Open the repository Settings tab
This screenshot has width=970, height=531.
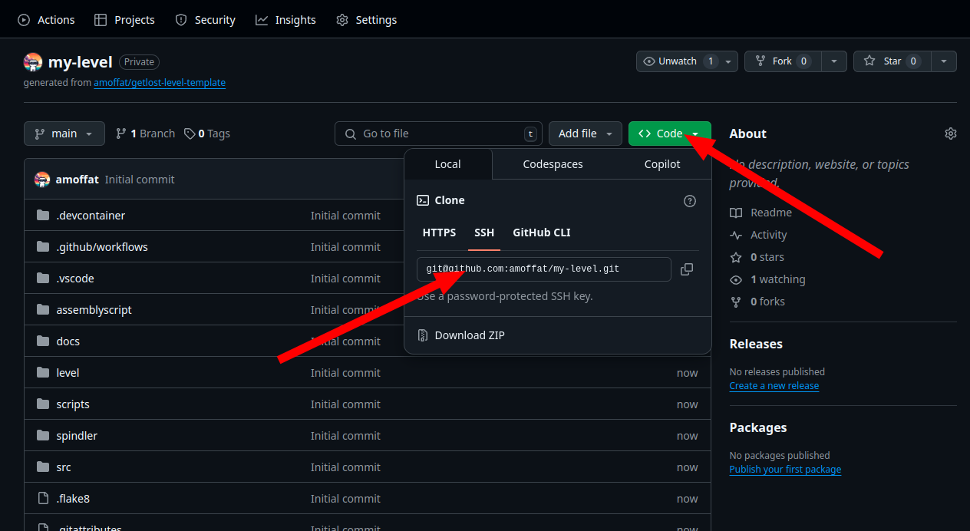(367, 20)
